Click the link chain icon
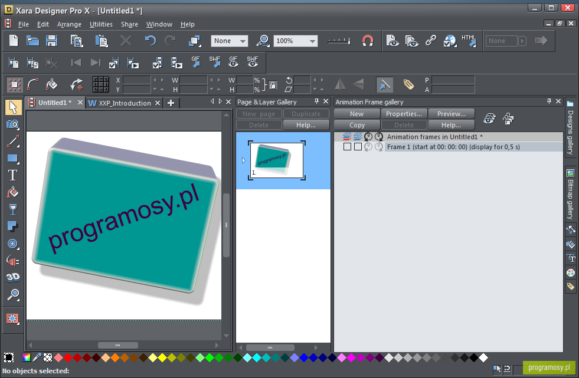The height and width of the screenshot is (378, 579). point(430,41)
